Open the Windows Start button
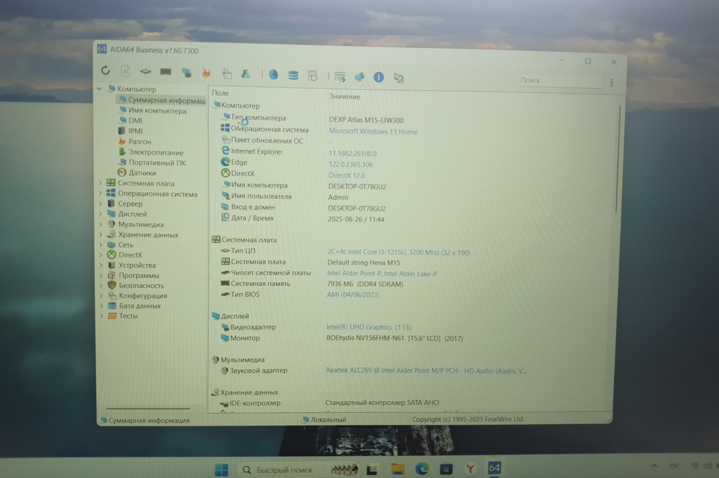 221,470
